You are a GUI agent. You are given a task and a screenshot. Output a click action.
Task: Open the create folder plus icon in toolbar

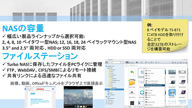[x=137, y=62]
